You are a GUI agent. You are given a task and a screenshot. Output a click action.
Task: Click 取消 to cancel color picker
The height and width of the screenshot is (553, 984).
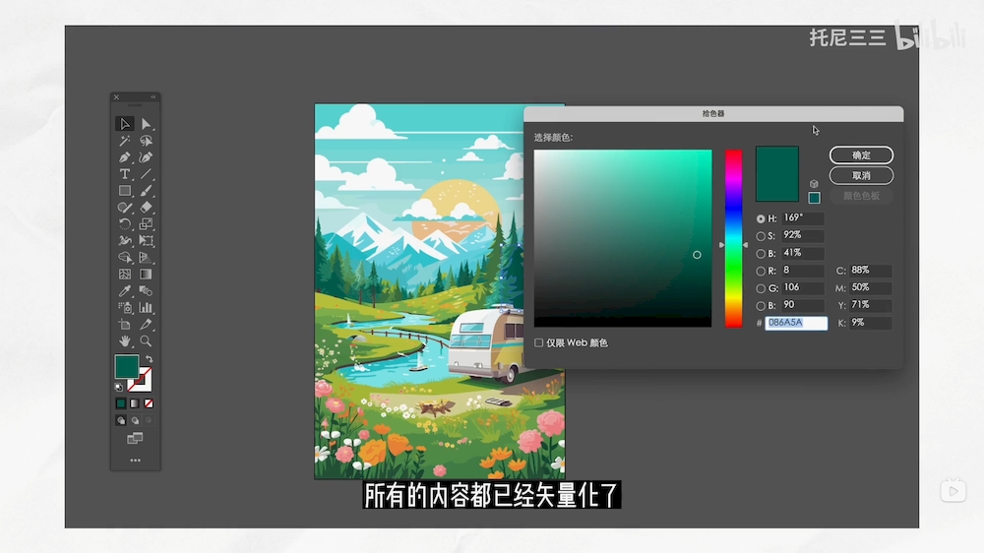[x=861, y=175]
